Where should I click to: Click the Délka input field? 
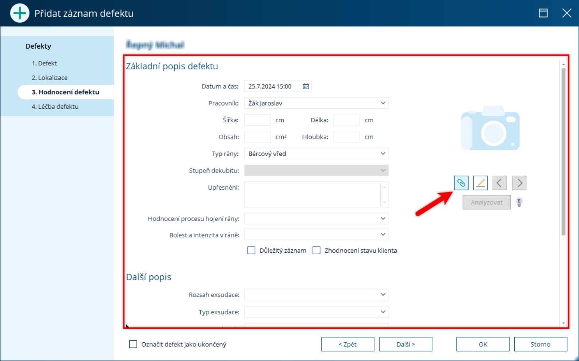346,120
